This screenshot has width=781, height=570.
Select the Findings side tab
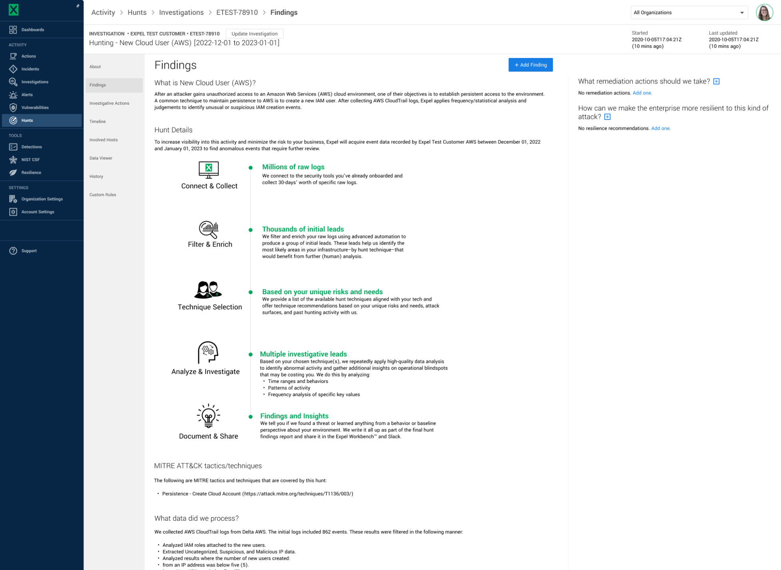[114, 85]
